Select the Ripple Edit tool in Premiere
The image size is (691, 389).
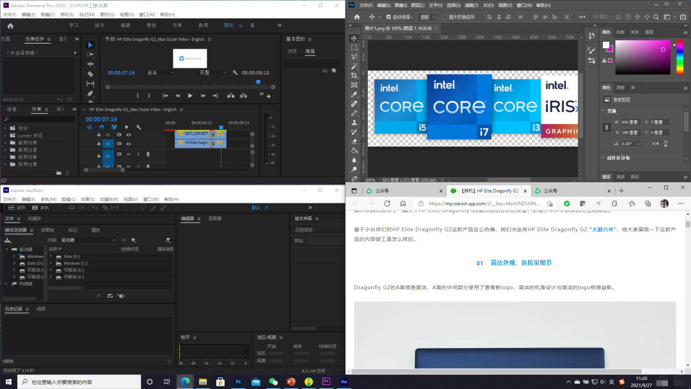click(x=90, y=65)
